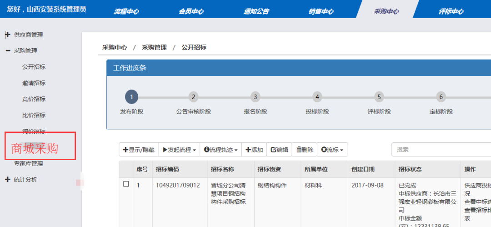Viewport: 491px width, 227px height.
Task: Click the 采购管理 breadcrumb link
Action: pos(154,47)
